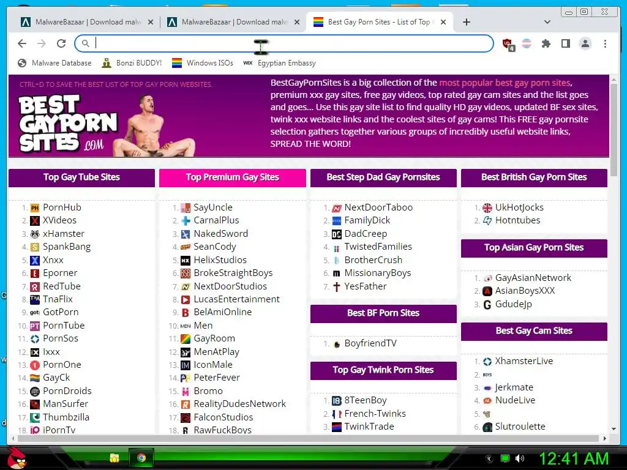Click the GayAsianNetwork list entry
This screenshot has height=470, width=627.
[533, 278]
